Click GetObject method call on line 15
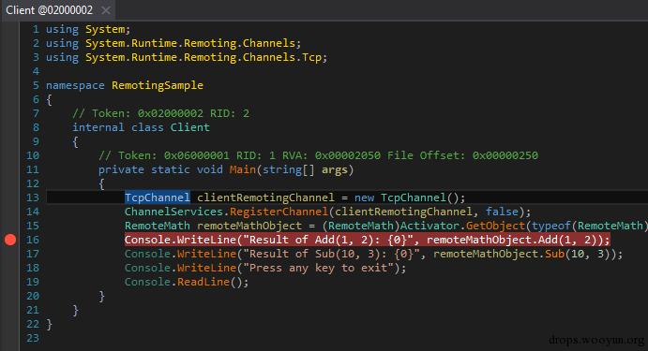This screenshot has height=351, width=648. coord(495,226)
